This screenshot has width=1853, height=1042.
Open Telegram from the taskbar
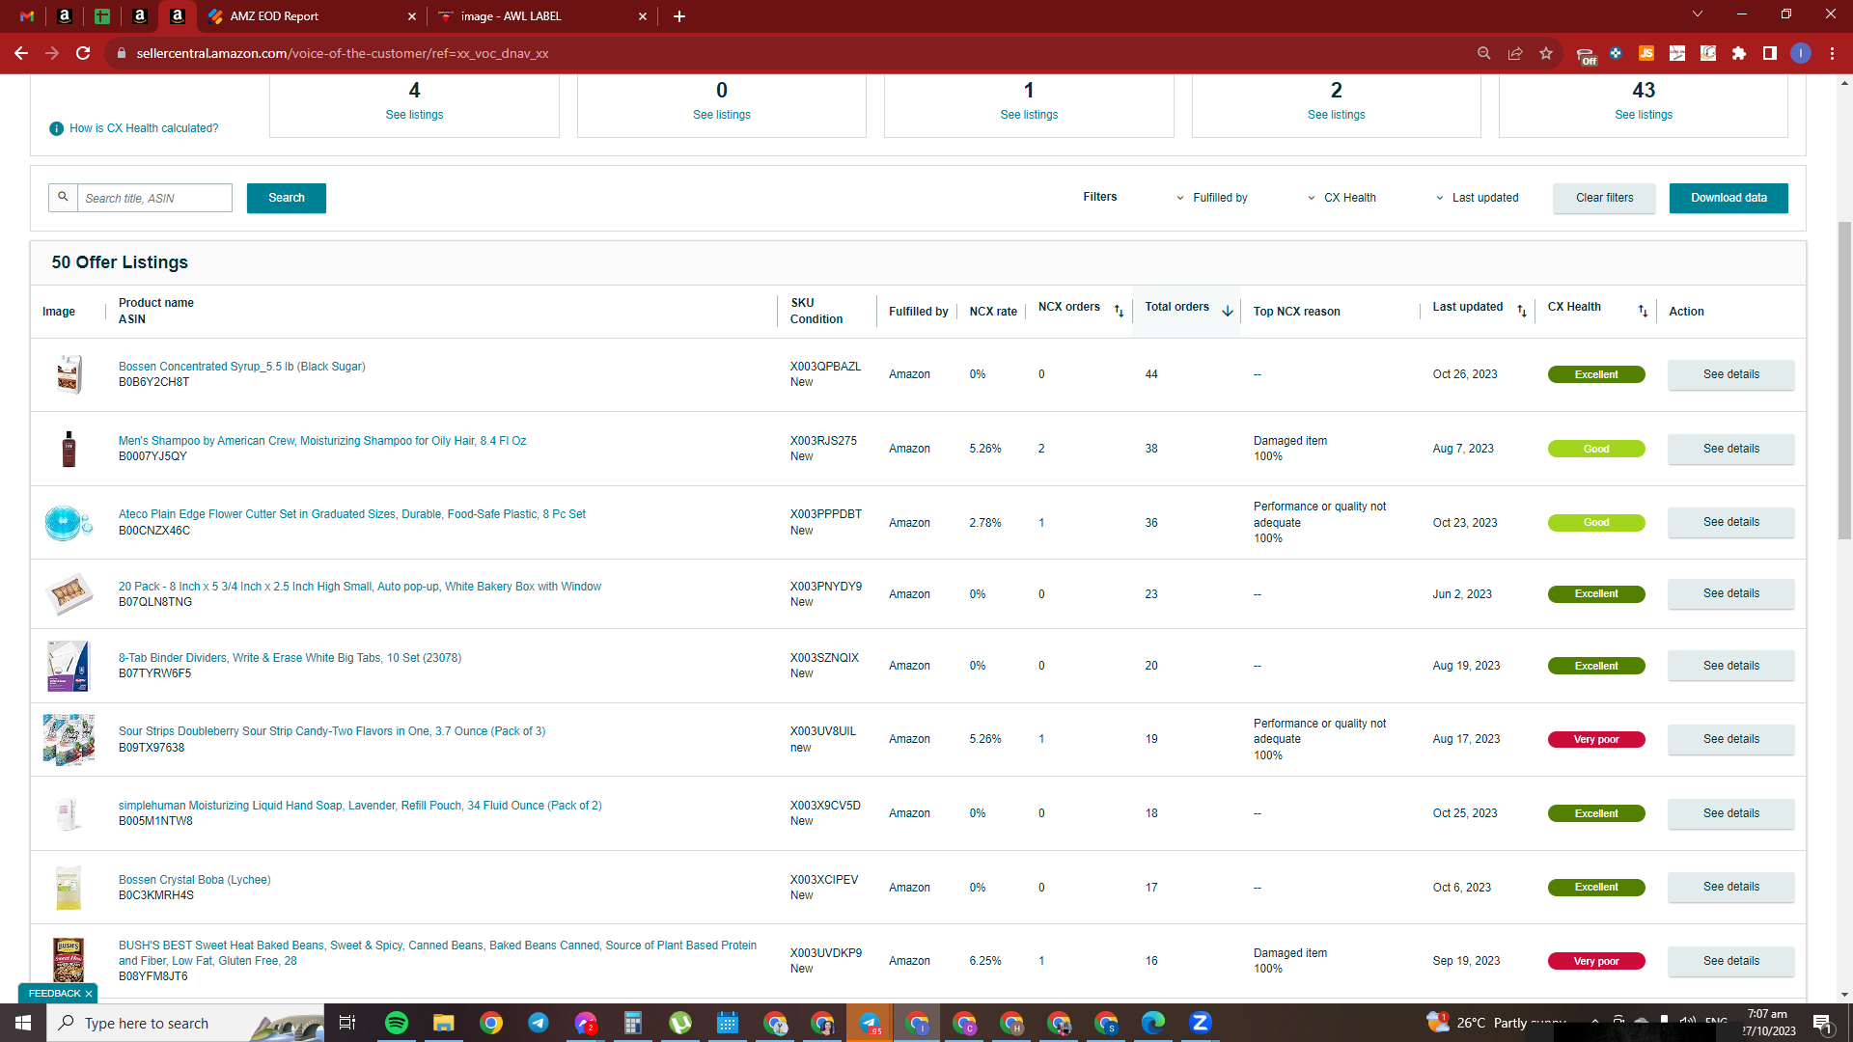[x=538, y=1023]
